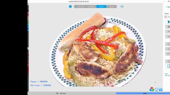Click the USB Mode label in status bar
This screenshot has height=95, width=170.
click(63, 93)
